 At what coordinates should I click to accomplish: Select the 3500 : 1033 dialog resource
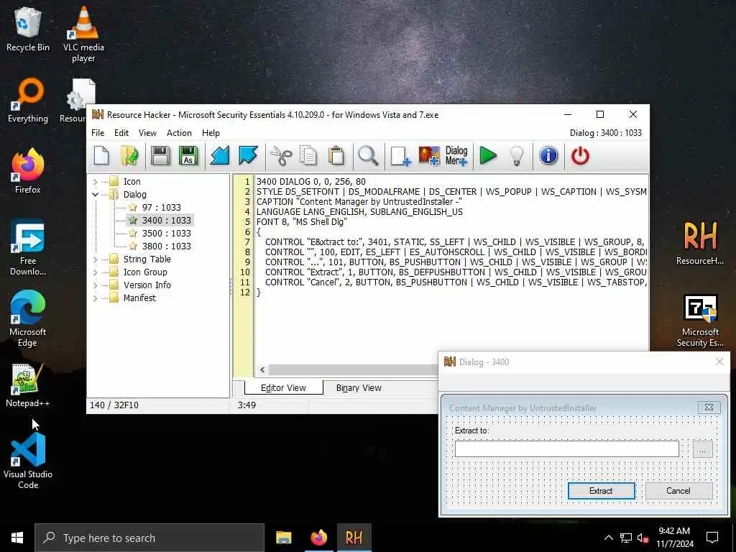point(166,234)
